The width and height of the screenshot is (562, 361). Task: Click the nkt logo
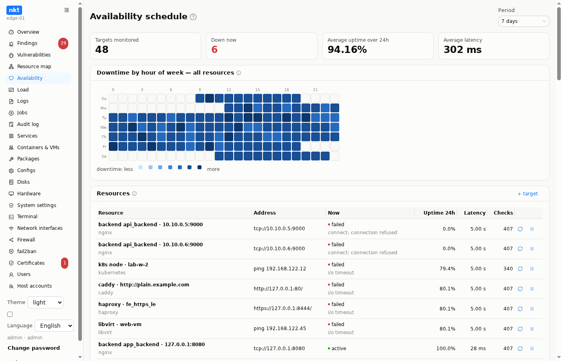point(14,10)
